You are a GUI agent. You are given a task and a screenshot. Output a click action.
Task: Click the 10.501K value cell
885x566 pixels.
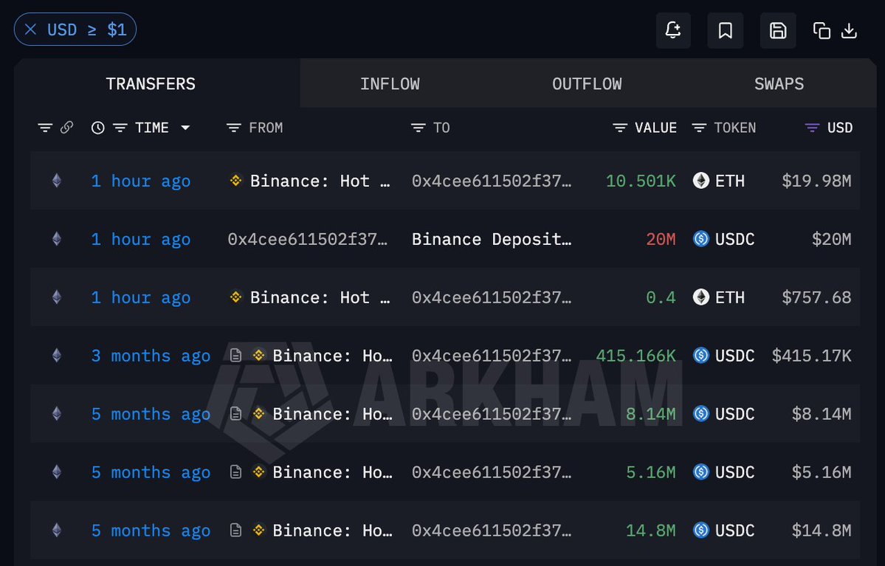[x=641, y=181]
